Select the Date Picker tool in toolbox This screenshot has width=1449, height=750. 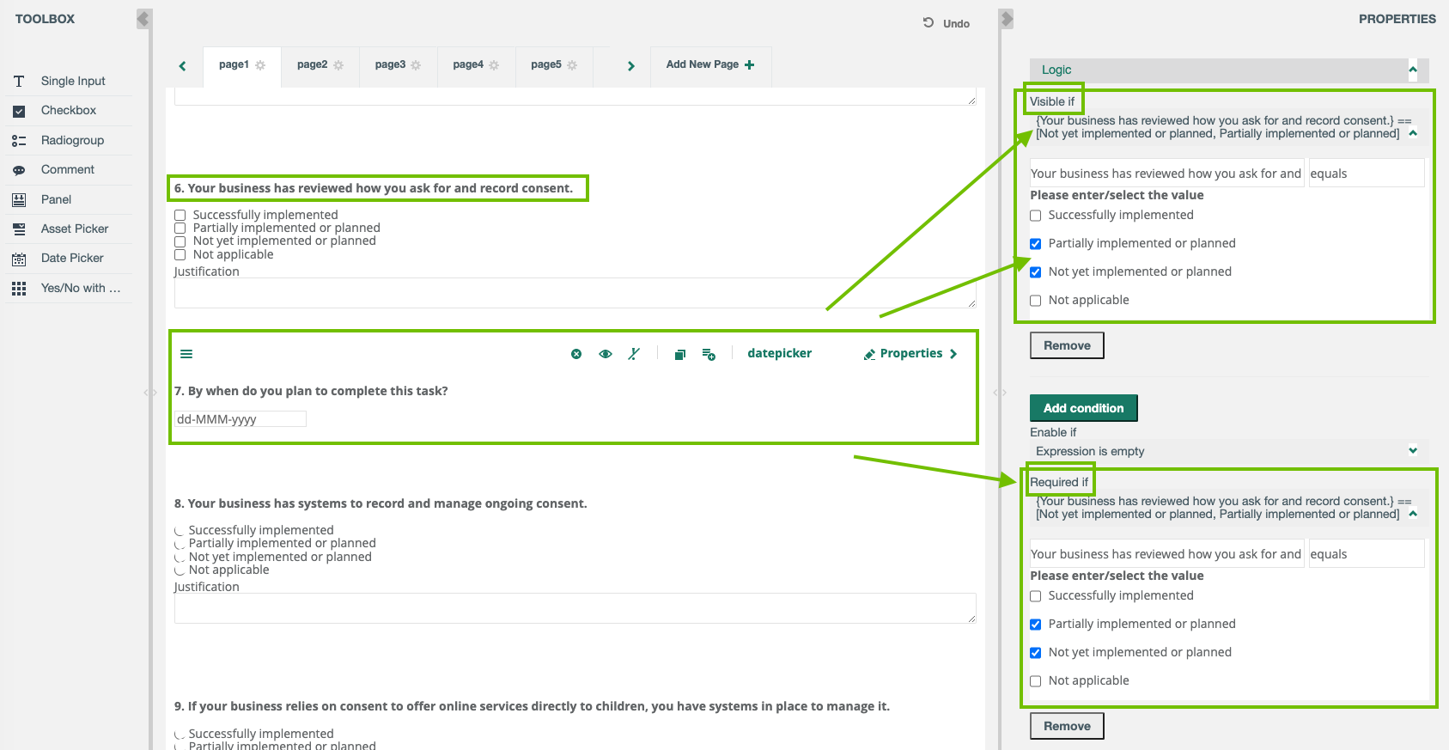tap(72, 258)
